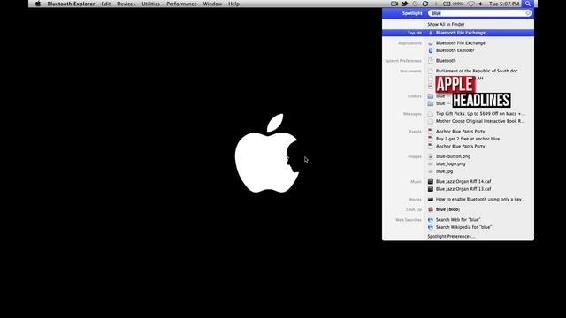This screenshot has width=566, height=318.
Task: Click the heart-shaped menu bar icon
Action: pyautogui.click(x=471, y=4)
